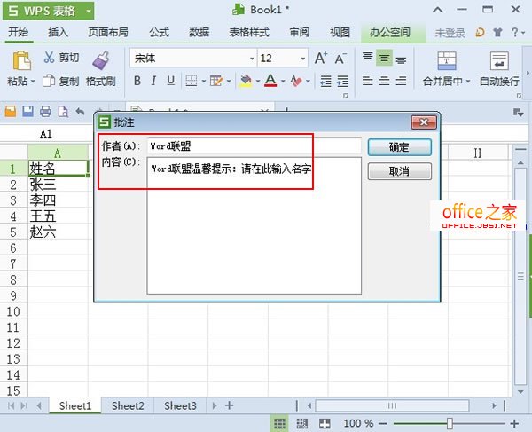Screen dimensions: 532x432
Task: Click the 取消 button in comment dialog
Action: pyautogui.click(x=400, y=171)
